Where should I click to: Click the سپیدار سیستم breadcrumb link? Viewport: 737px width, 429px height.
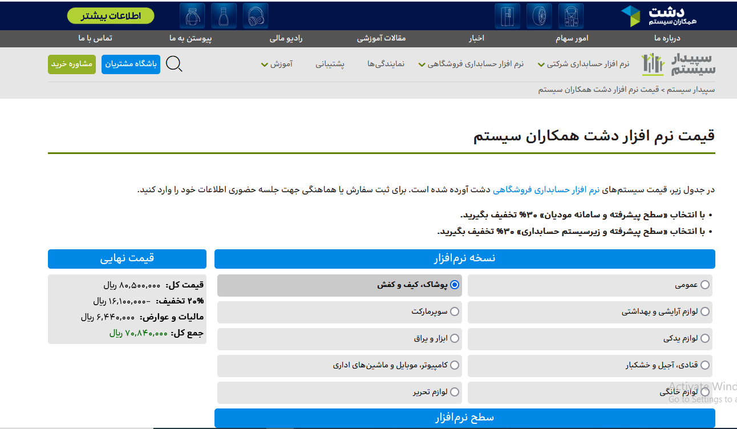(x=692, y=90)
